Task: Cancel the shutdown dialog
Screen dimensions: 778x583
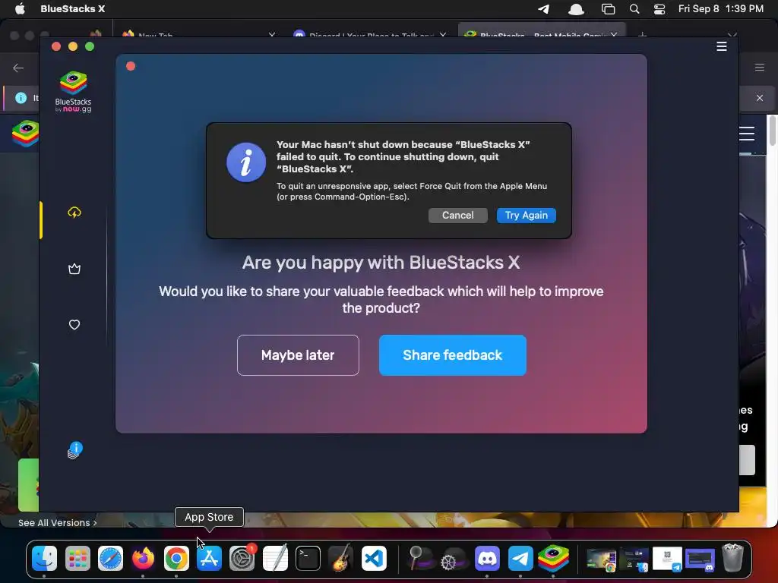Action: tap(457, 215)
